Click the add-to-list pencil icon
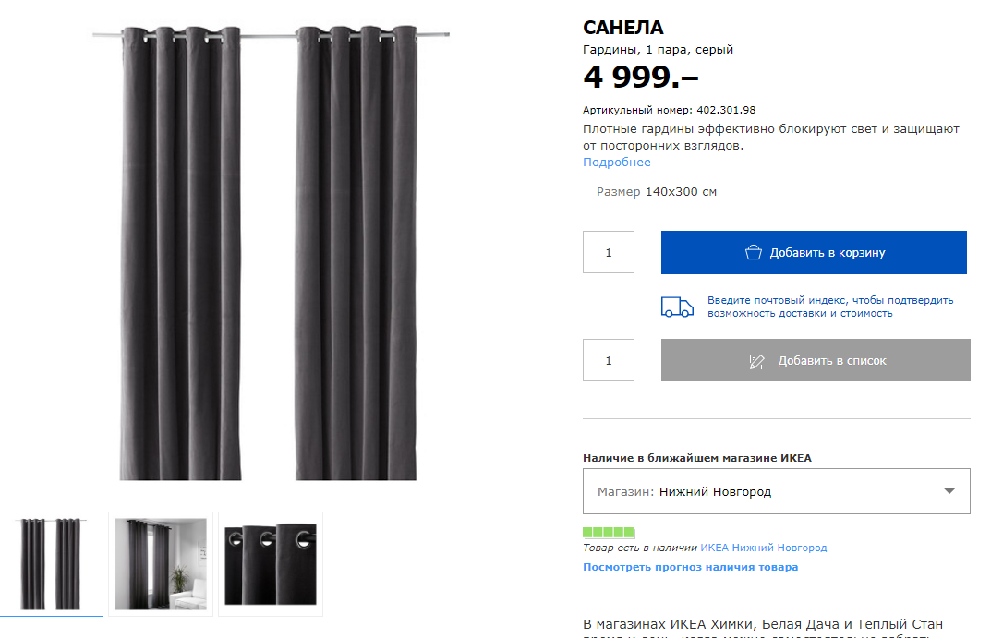Viewport: 1003px width, 638px height. (757, 361)
